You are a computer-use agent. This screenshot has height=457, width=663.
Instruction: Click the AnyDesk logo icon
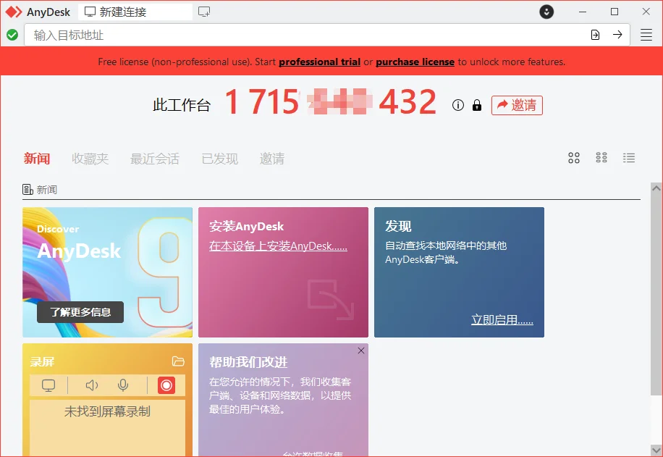(x=14, y=12)
